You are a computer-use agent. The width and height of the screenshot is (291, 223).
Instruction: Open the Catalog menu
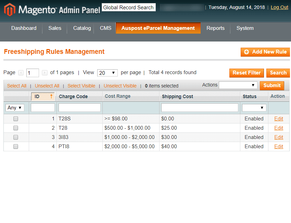pos(82,28)
